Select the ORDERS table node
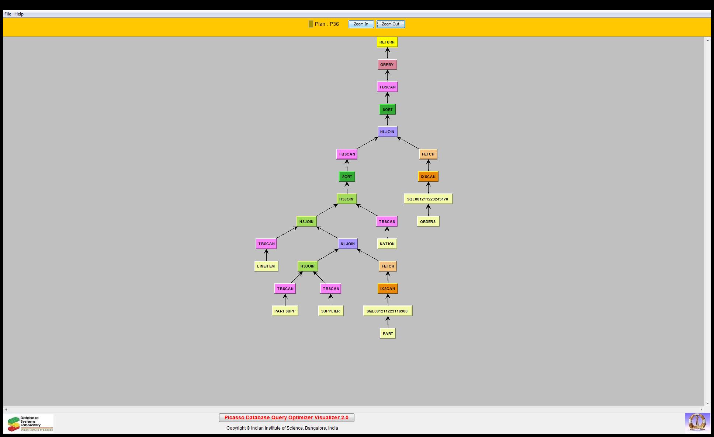Image resolution: width=714 pixels, height=437 pixels. [x=428, y=221]
